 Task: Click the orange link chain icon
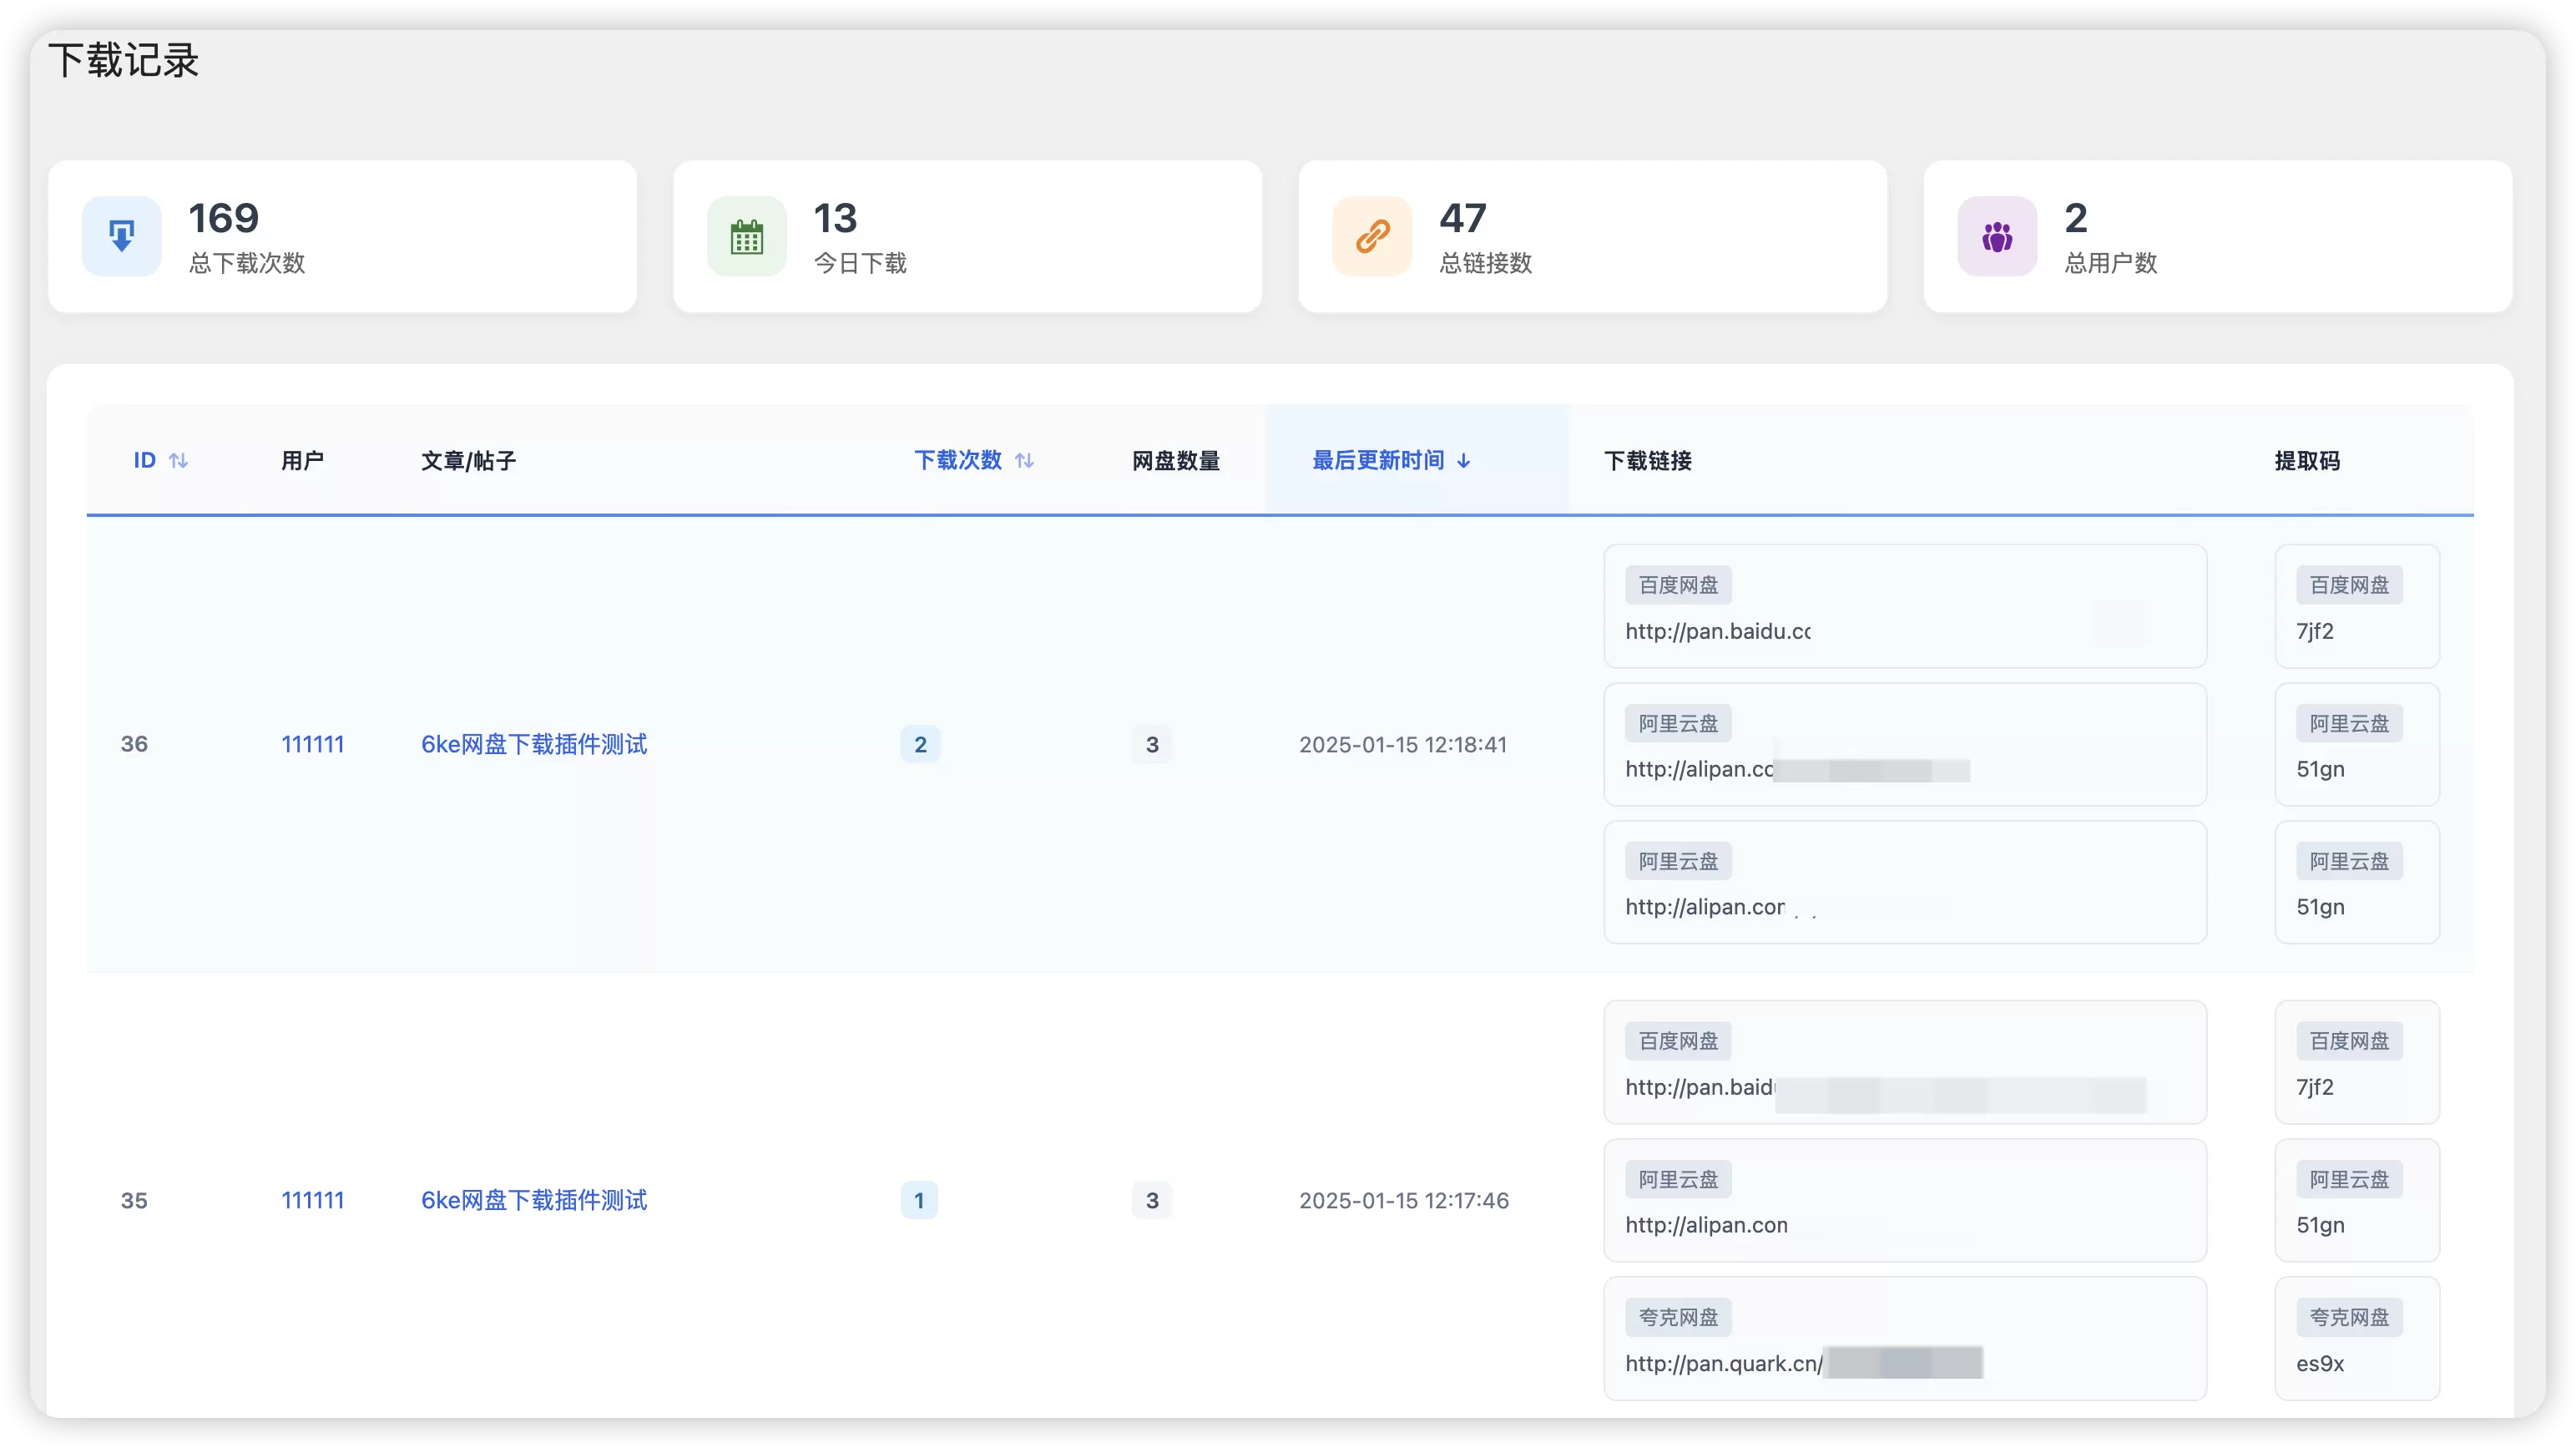point(1372,236)
